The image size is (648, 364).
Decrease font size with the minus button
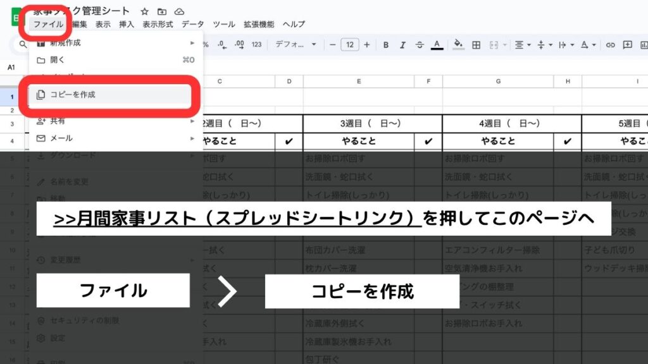coord(332,45)
